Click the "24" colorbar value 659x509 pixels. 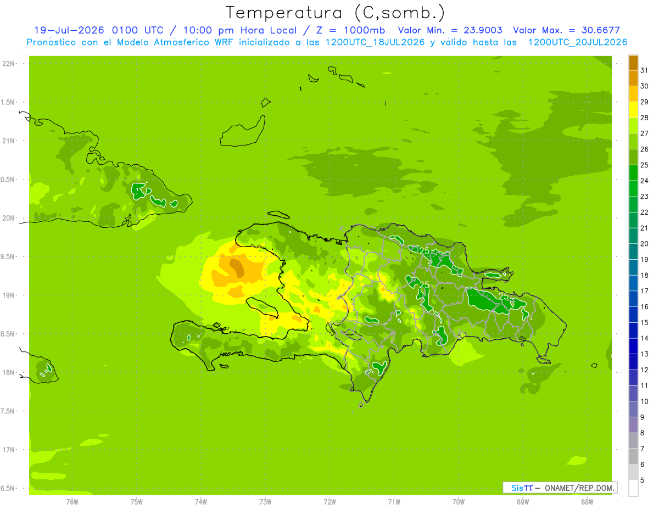click(645, 181)
